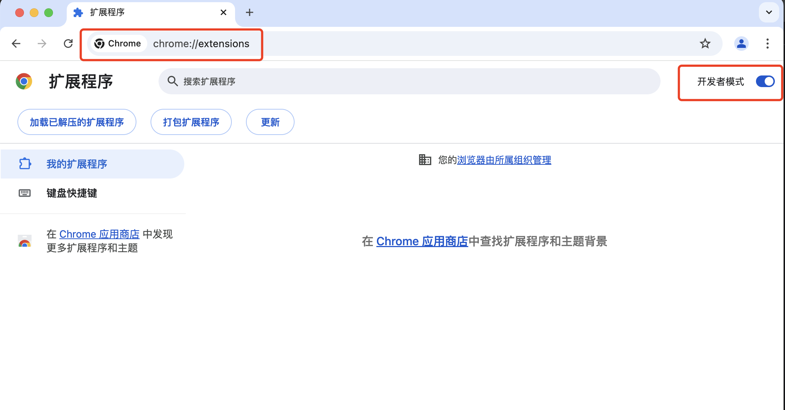Click the puzzle piece icon on the tab
Image resolution: width=785 pixels, height=410 pixels.
[78, 12]
